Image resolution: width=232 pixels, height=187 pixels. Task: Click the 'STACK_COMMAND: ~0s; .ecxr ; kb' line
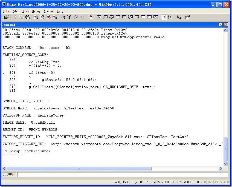[x=37, y=48]
